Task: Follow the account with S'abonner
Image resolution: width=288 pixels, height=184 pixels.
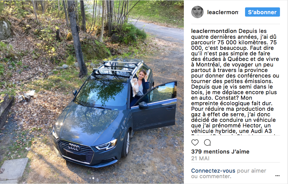Action: 262,12
